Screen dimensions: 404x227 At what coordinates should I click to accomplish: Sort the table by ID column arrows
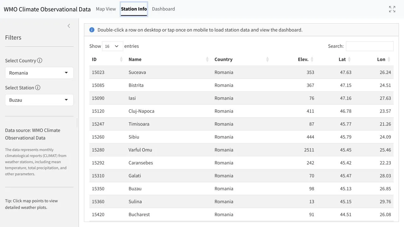point(122,59)
